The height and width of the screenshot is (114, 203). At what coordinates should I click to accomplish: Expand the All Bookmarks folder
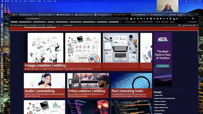click(192, 22)
